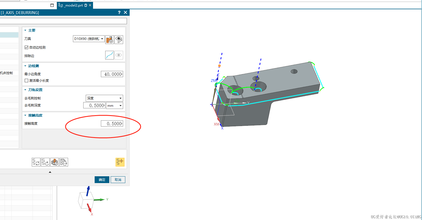This screenshot has height=220, width=422.
Task: Close the 3_AXIS_DEBURRING dialog with X
Action: click(125, 12)
